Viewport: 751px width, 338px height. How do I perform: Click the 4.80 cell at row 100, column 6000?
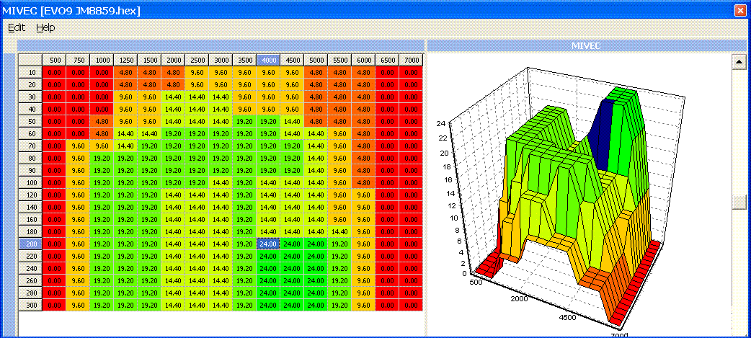coord(363,182)
